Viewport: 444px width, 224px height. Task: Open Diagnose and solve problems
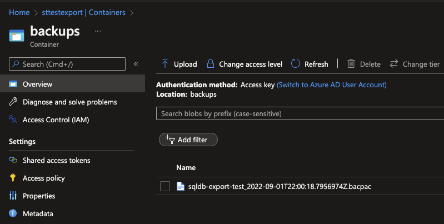tap(69, 102)
